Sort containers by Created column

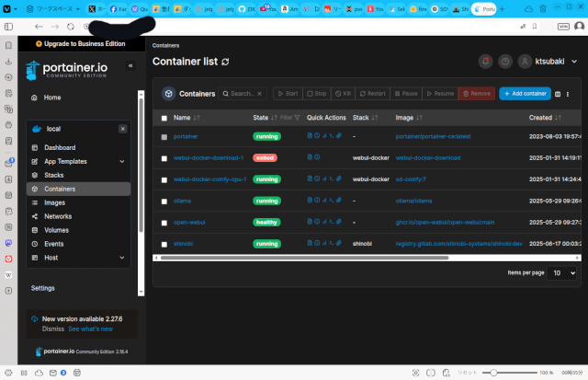coord(545,118)
